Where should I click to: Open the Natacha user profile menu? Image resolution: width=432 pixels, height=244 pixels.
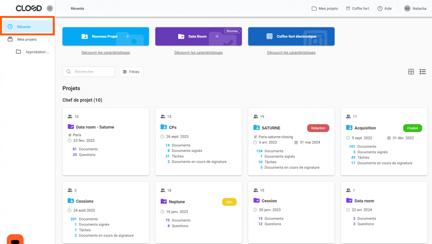coord(415,8)
